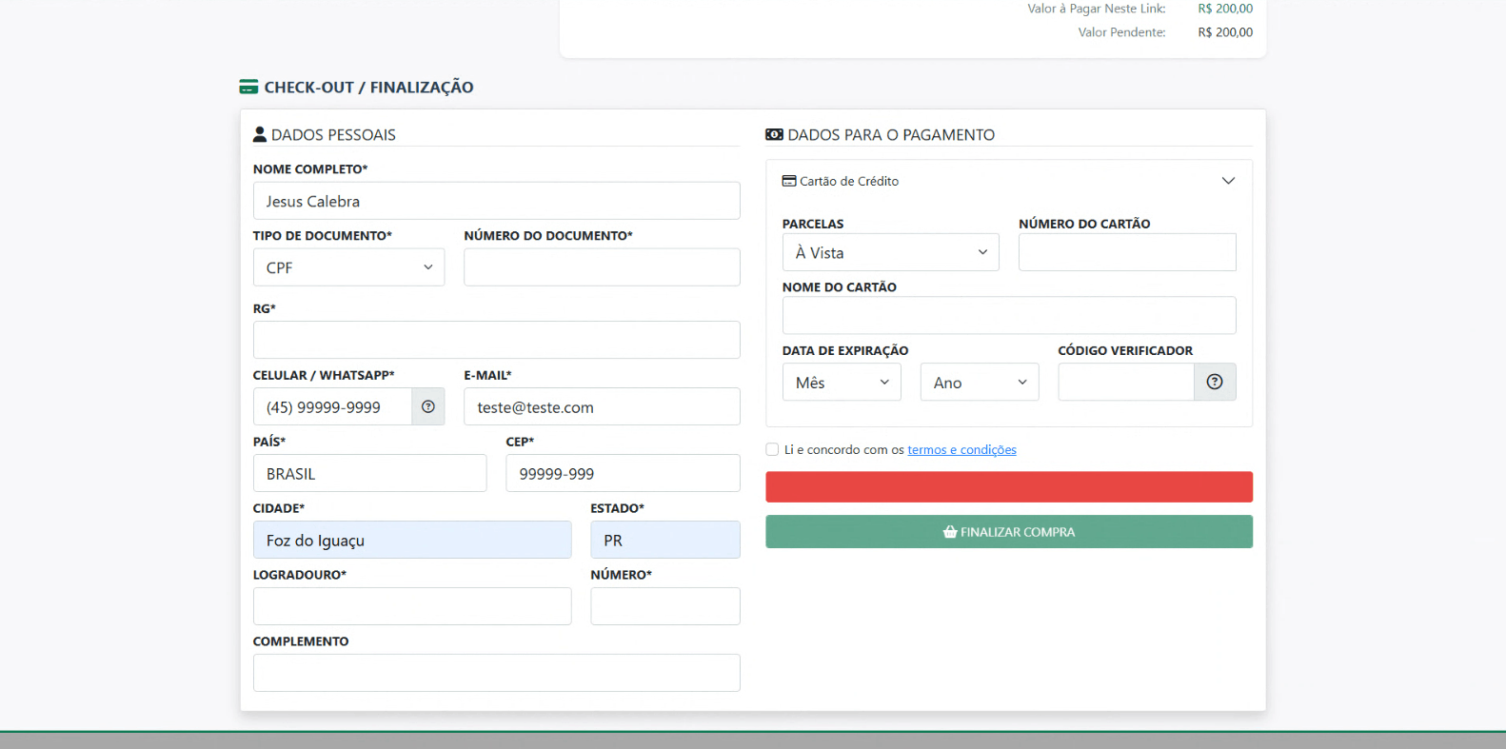Open the Ano expiration dropdown
1506x749 pixels.
point(980,382)
